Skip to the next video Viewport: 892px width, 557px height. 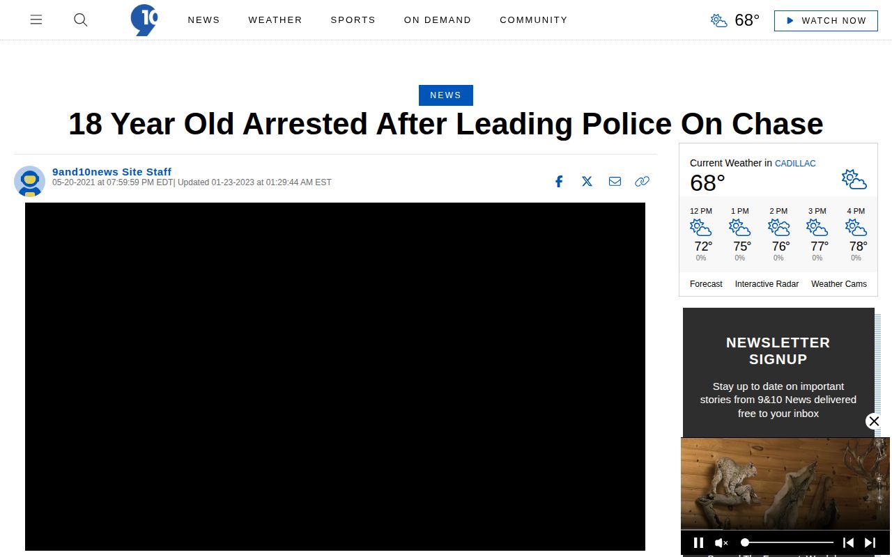870,542
